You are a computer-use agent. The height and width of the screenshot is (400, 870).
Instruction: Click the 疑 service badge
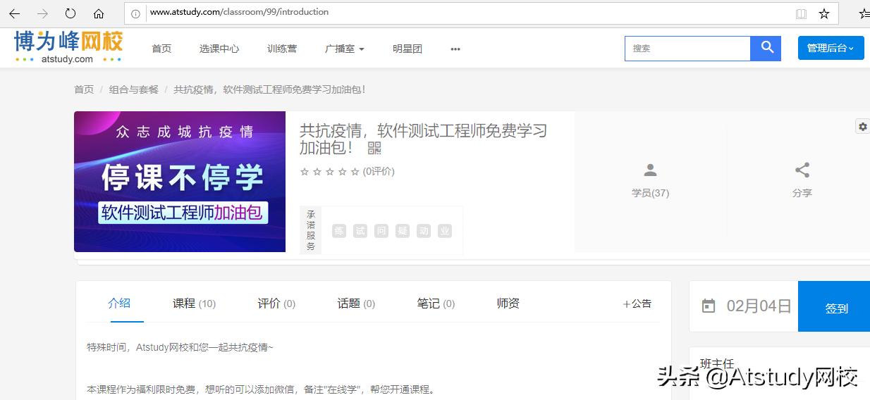coord(403,231)
